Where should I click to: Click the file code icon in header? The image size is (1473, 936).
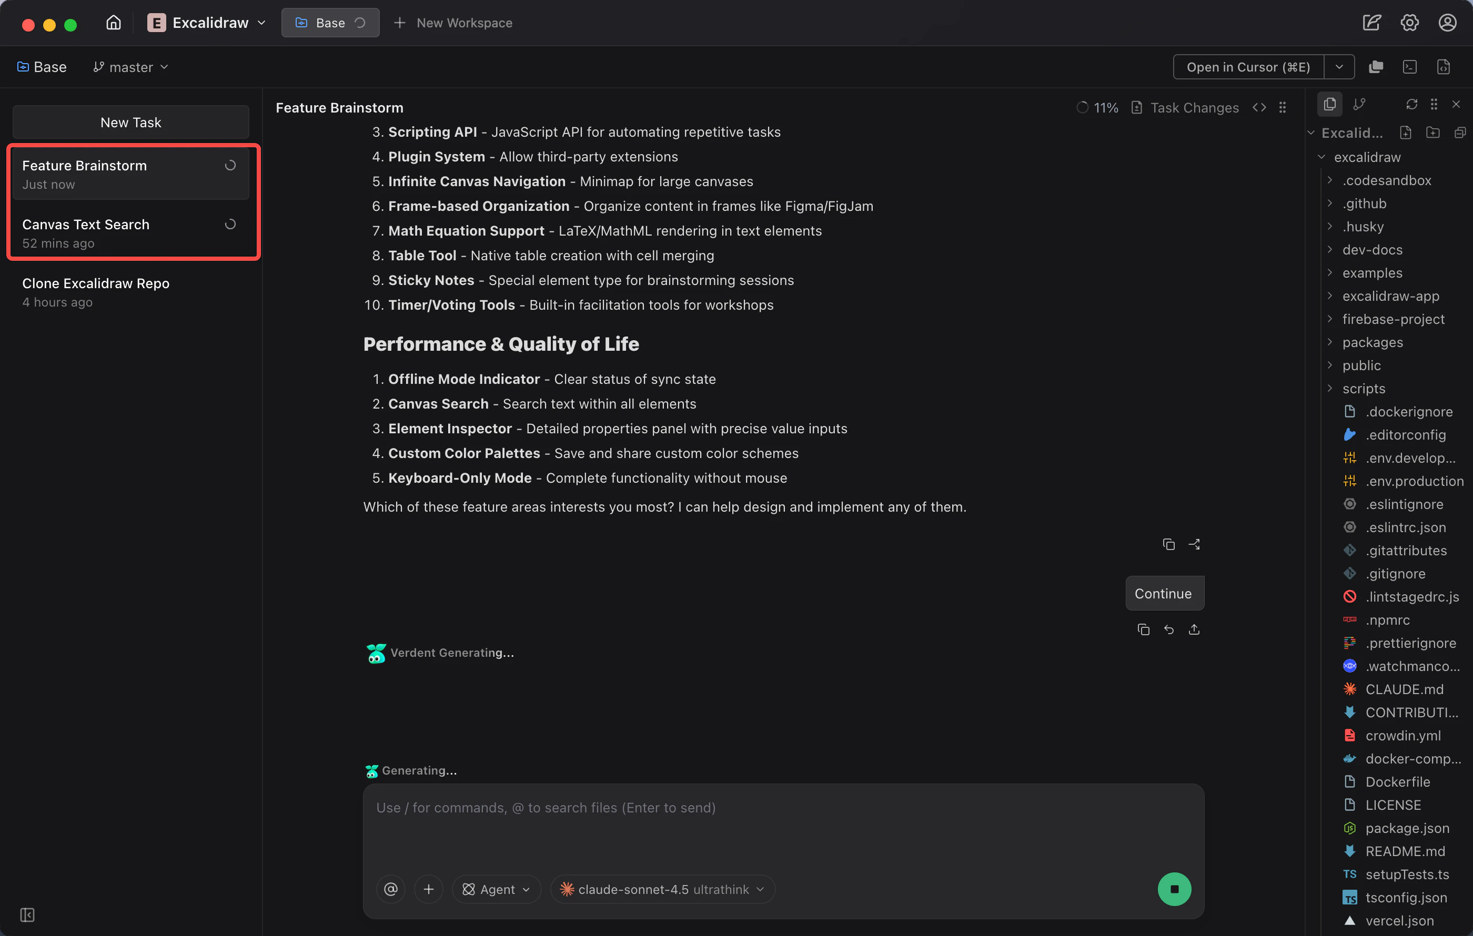click(1443, 67)
